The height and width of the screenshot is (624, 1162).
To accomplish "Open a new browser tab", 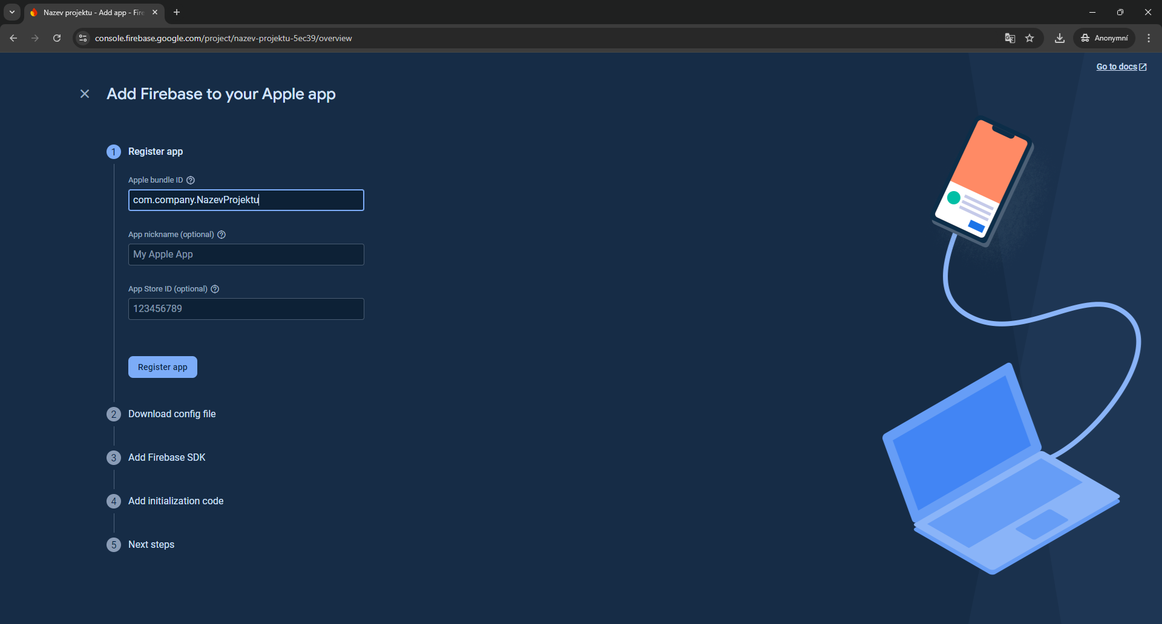I will coord(177,12).
